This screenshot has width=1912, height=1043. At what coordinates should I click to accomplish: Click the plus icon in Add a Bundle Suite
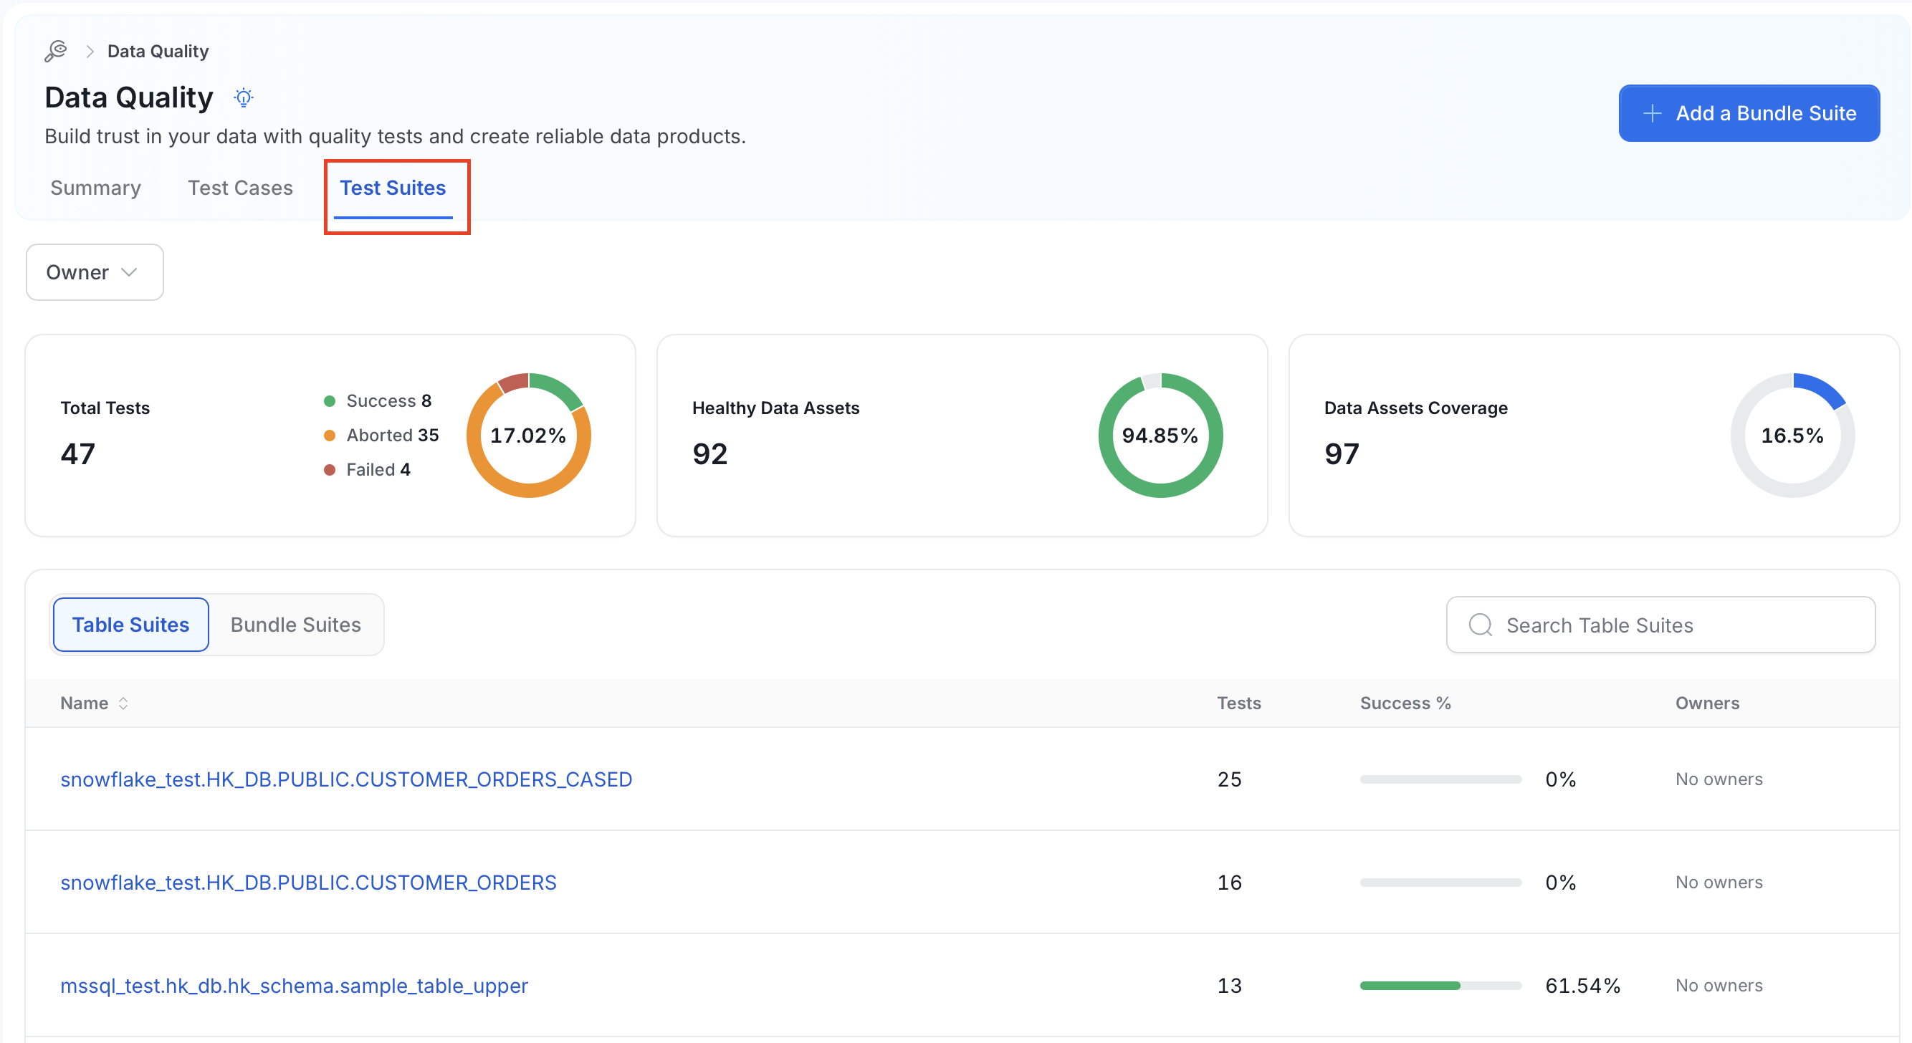tap(1653, 113)
